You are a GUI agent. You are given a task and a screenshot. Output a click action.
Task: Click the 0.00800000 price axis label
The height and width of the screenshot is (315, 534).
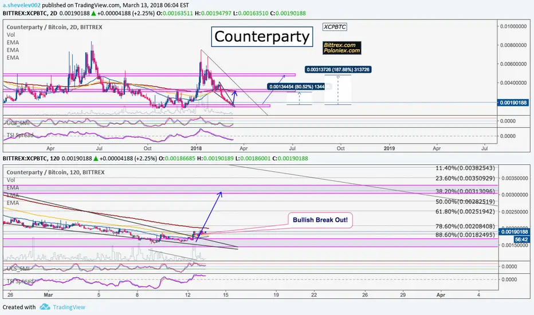tap(513, 45)
